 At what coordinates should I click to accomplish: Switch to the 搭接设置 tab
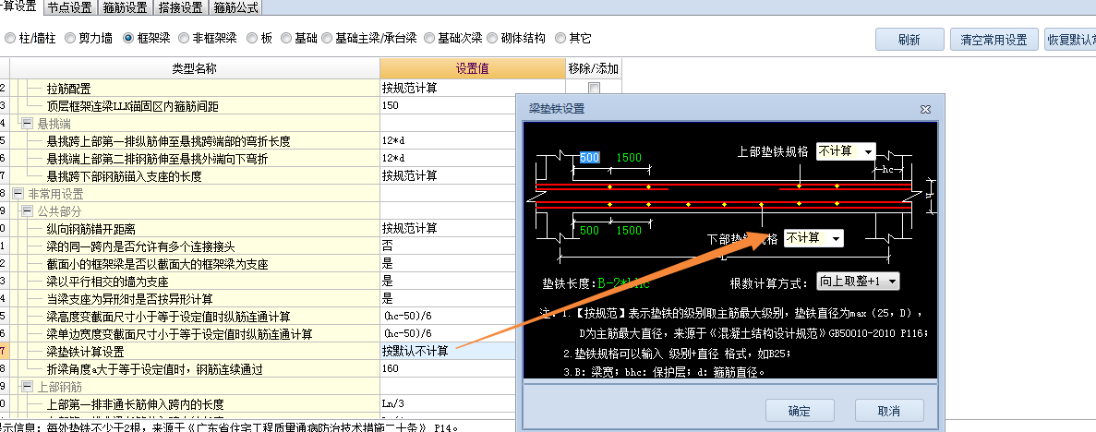click(x=180, y=7)
